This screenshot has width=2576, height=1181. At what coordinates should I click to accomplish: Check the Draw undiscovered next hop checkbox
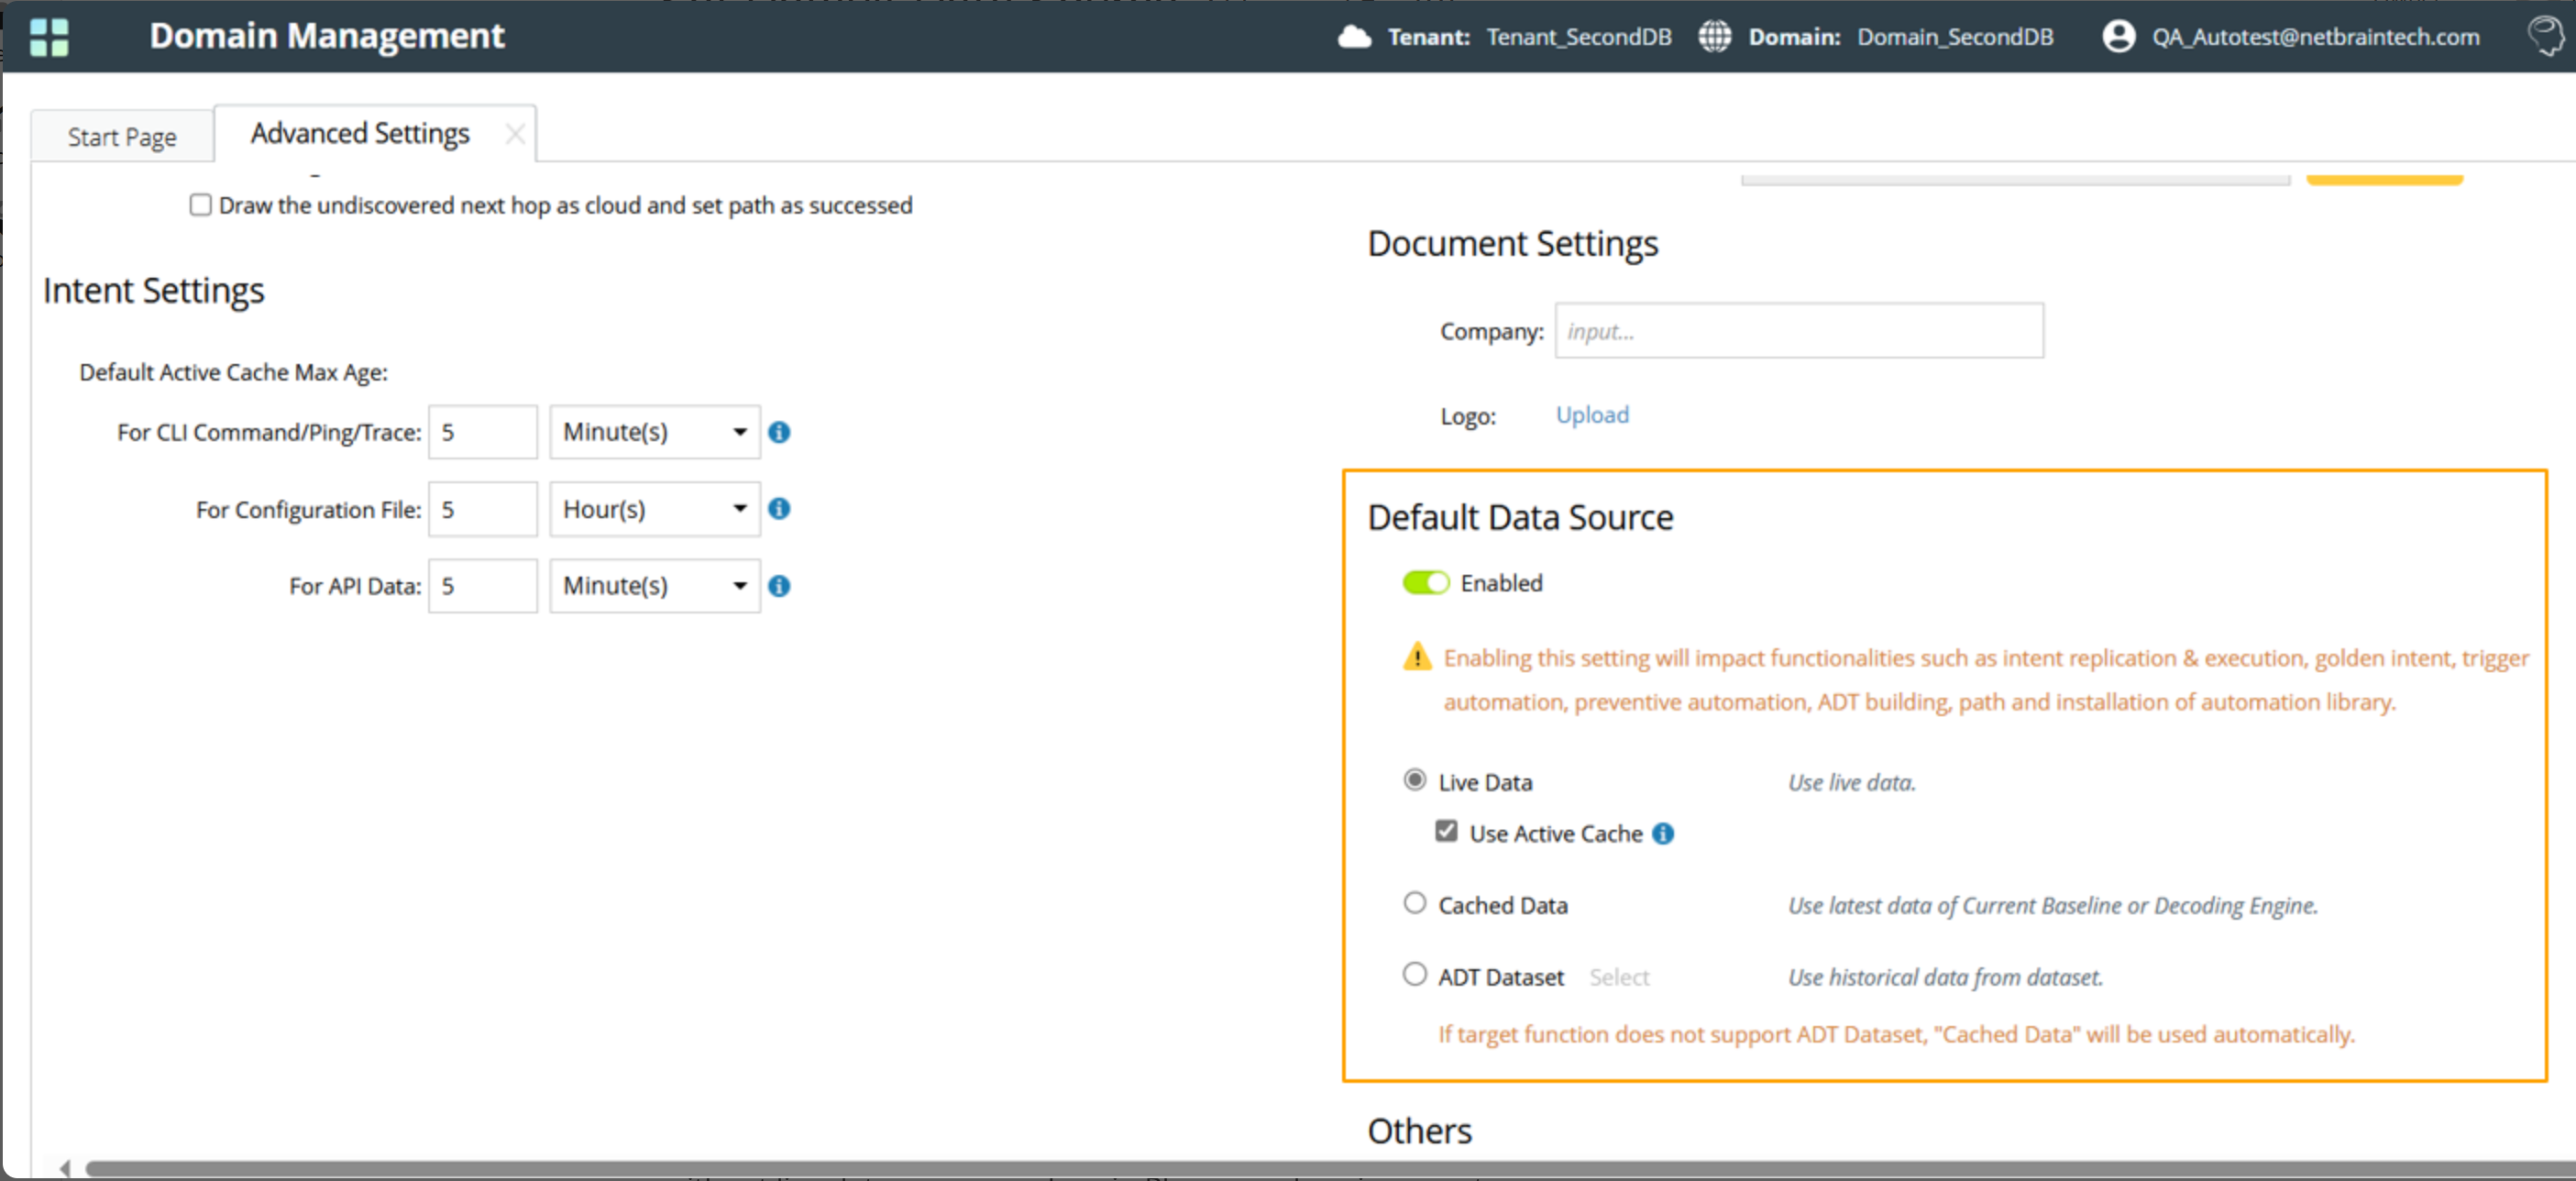[201, 205]
